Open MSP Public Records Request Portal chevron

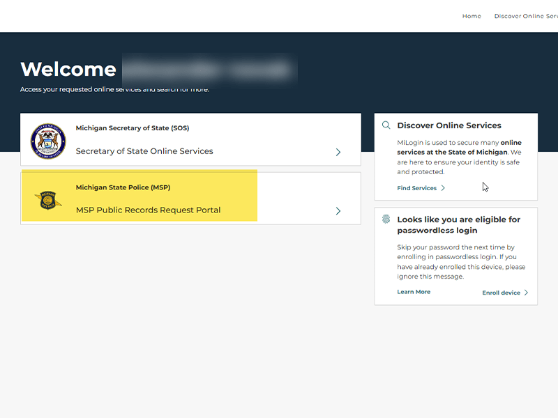(x=338, y=211)
